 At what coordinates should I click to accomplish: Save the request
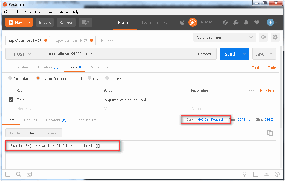pos(260,54)
